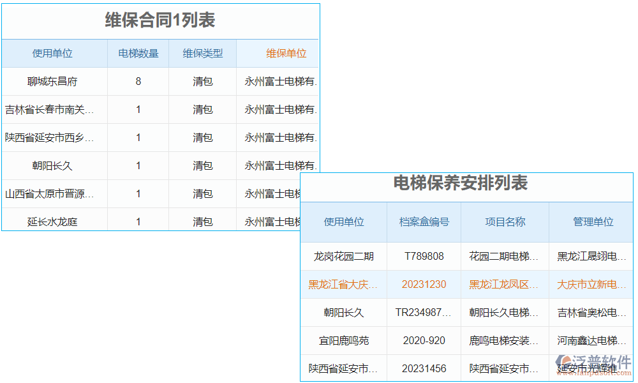The image size is (638, 383).
Task: Open the 维保合同1列表 table title
Action: 159,20
